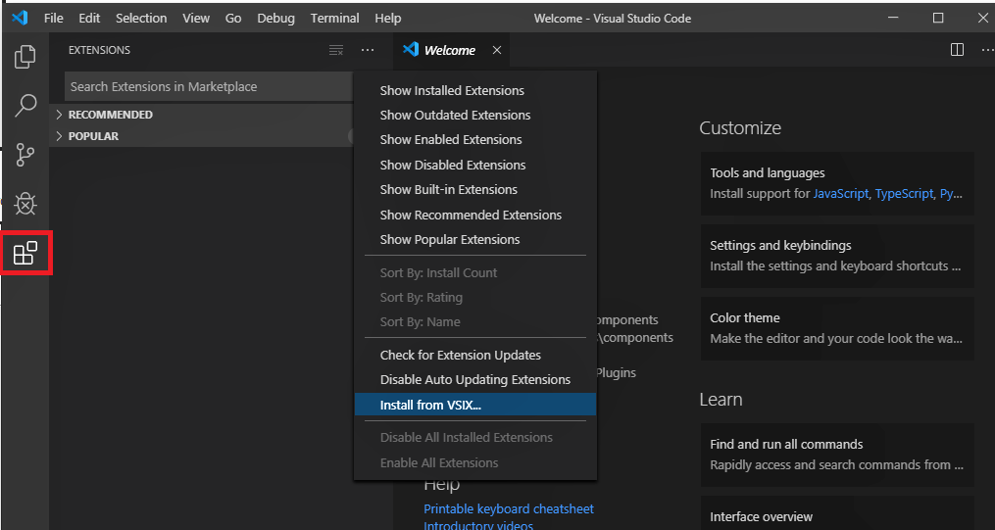This screenshot has width=995, height=530.
Task: Select Show Built-in Extensions
Action: pos(475,189)
